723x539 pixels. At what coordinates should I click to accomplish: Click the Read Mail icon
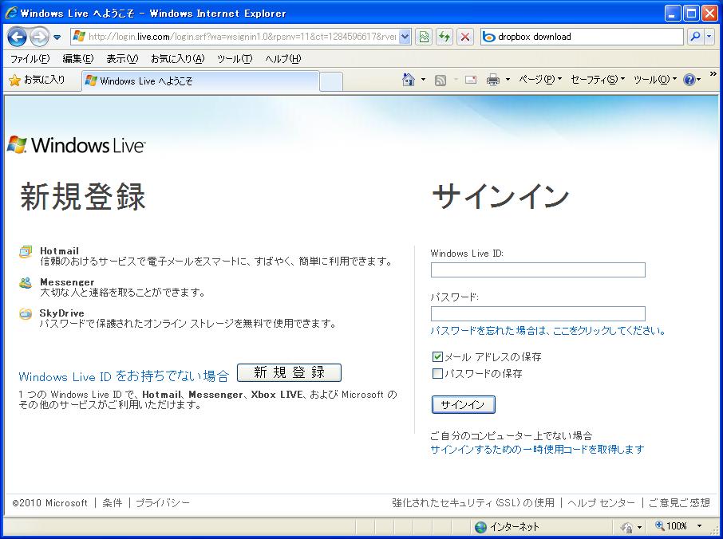471,81
